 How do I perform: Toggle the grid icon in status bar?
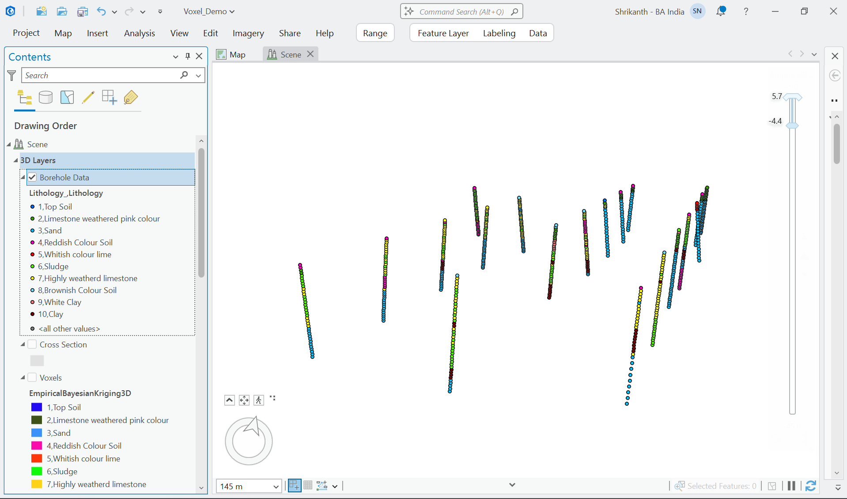[308, 486]
